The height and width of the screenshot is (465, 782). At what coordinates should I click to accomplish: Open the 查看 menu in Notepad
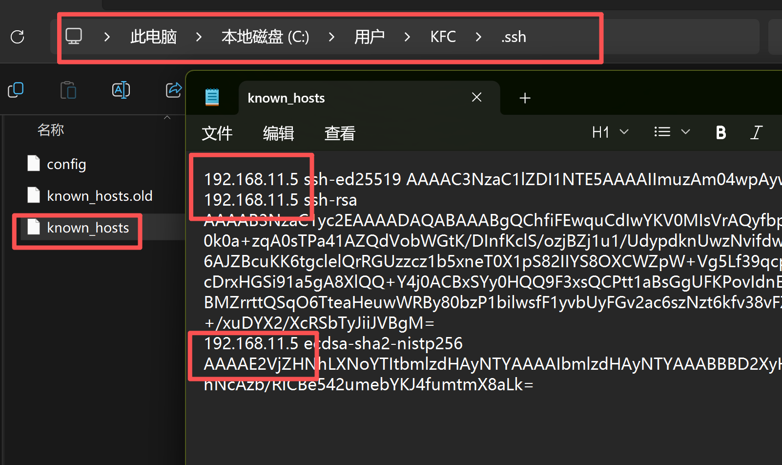tap(340, 133)
